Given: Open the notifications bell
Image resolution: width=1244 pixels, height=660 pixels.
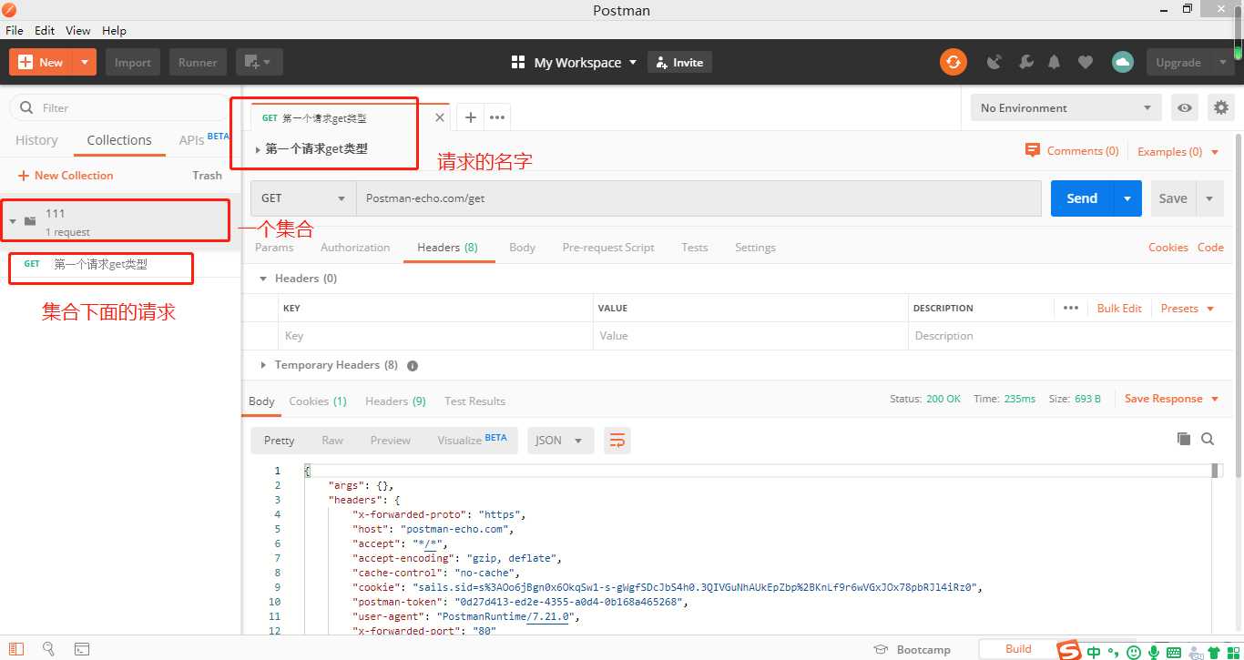Looking at the screenshot, I should (1055, 62).
